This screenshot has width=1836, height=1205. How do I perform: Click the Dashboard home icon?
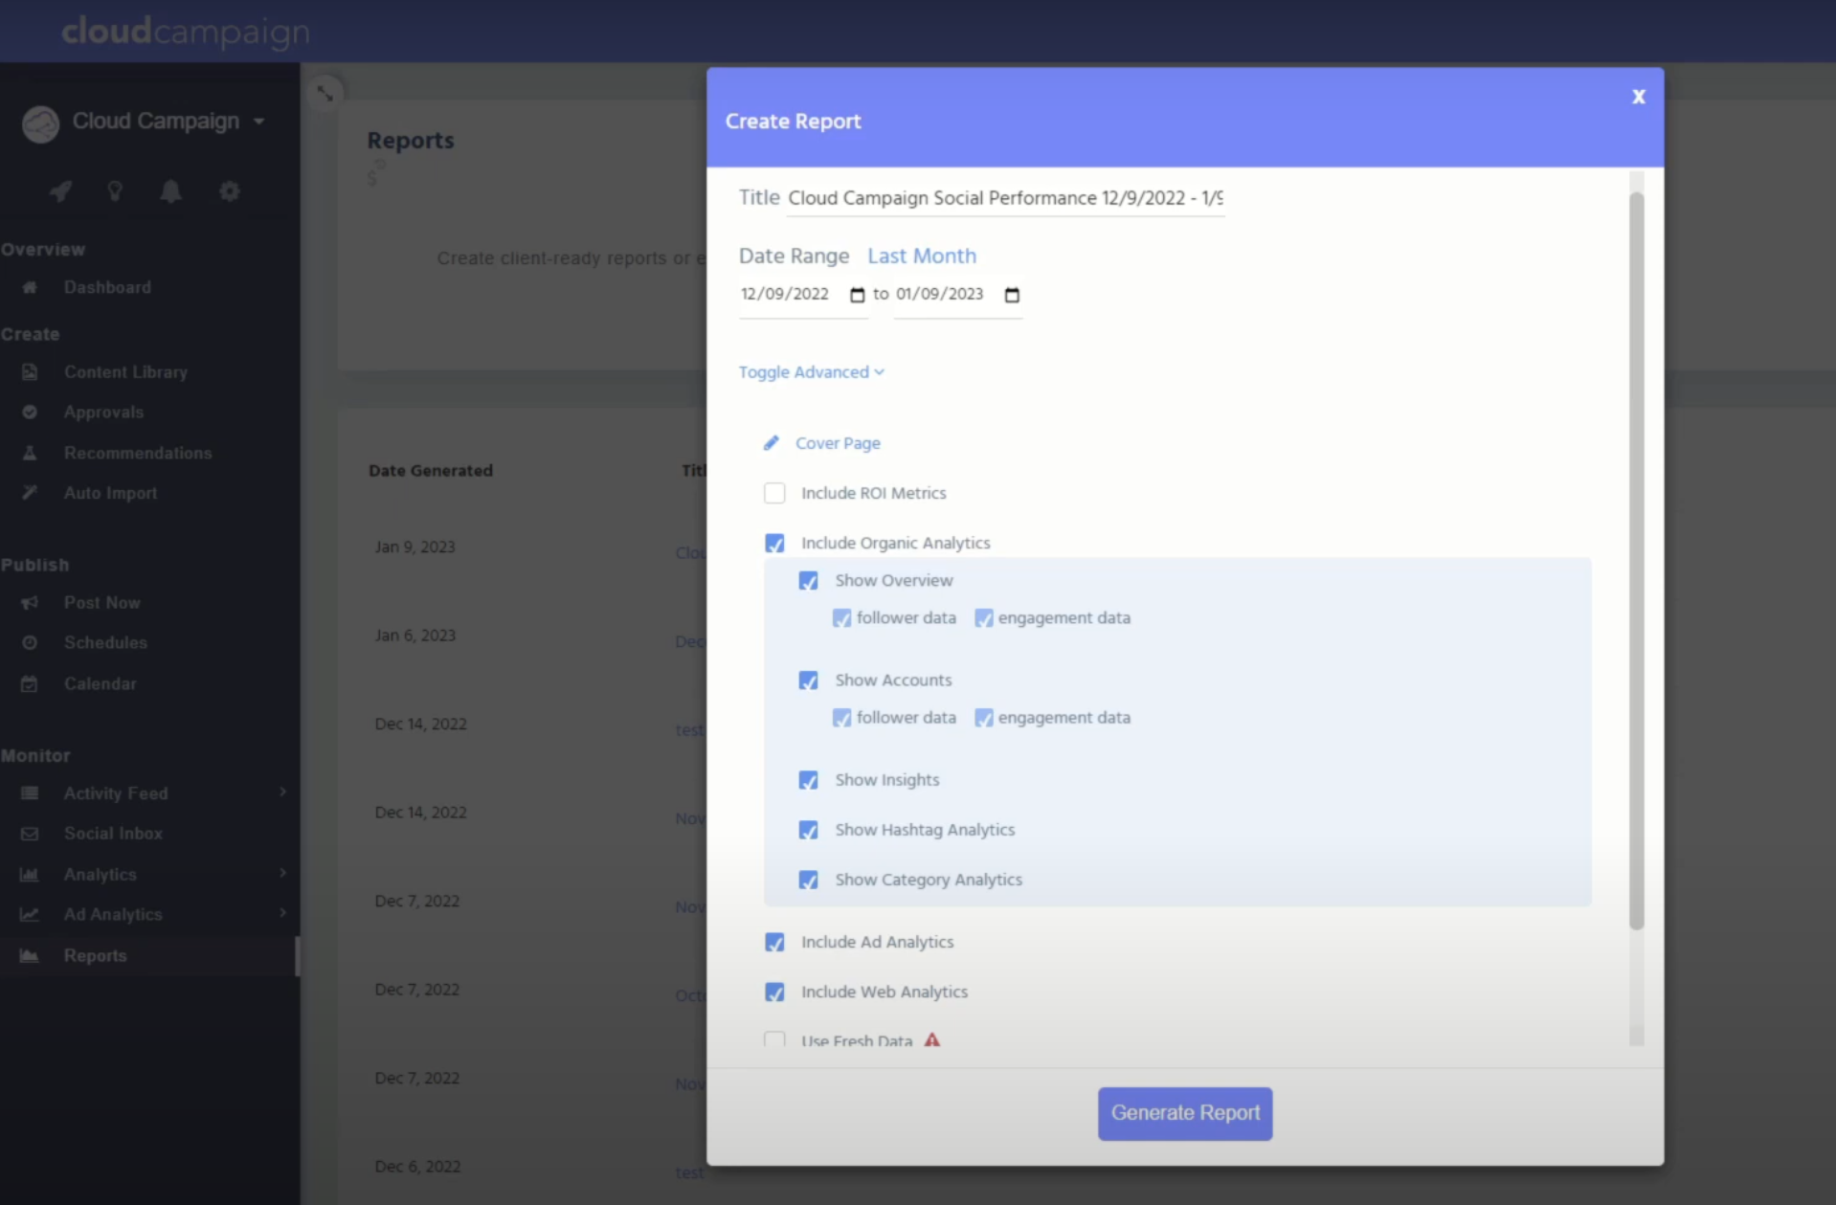pos(30,287)
